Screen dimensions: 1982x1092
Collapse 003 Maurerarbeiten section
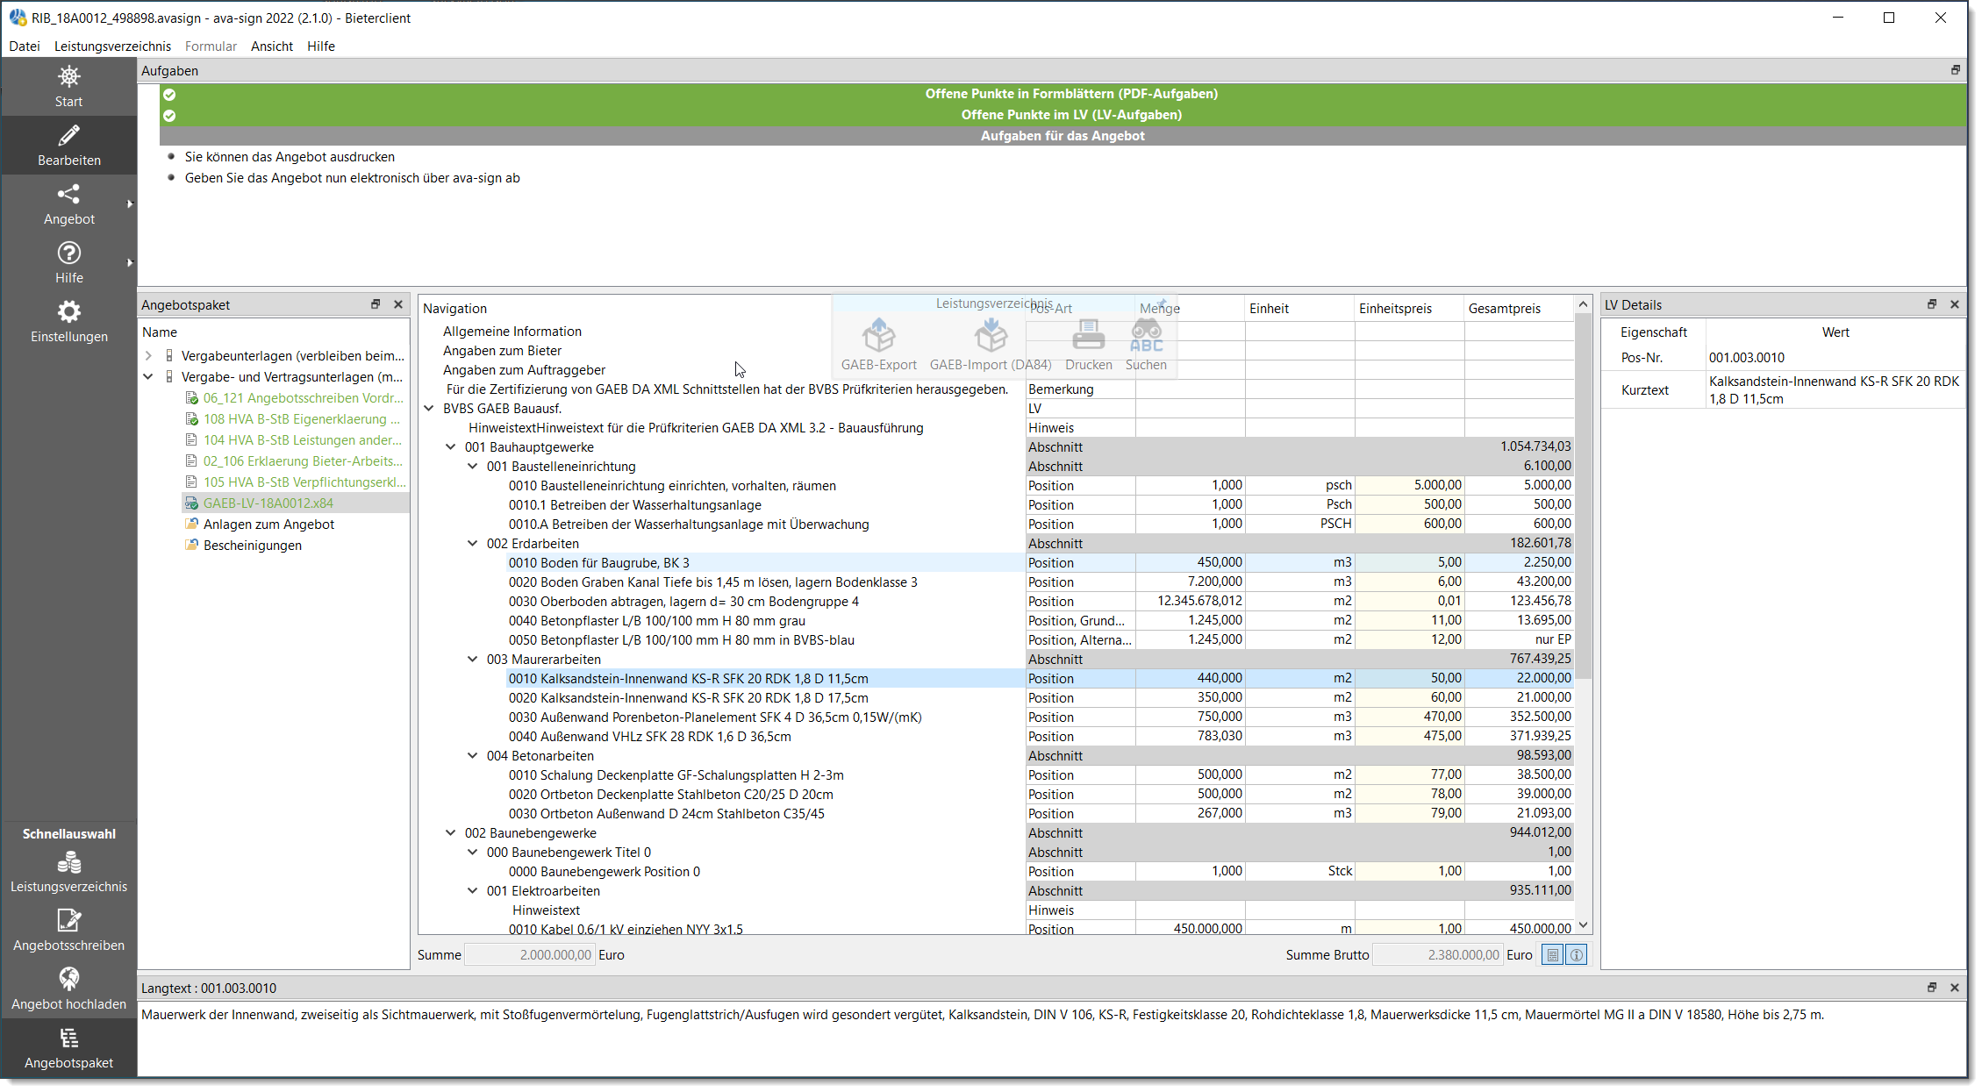tap(473, 660)
